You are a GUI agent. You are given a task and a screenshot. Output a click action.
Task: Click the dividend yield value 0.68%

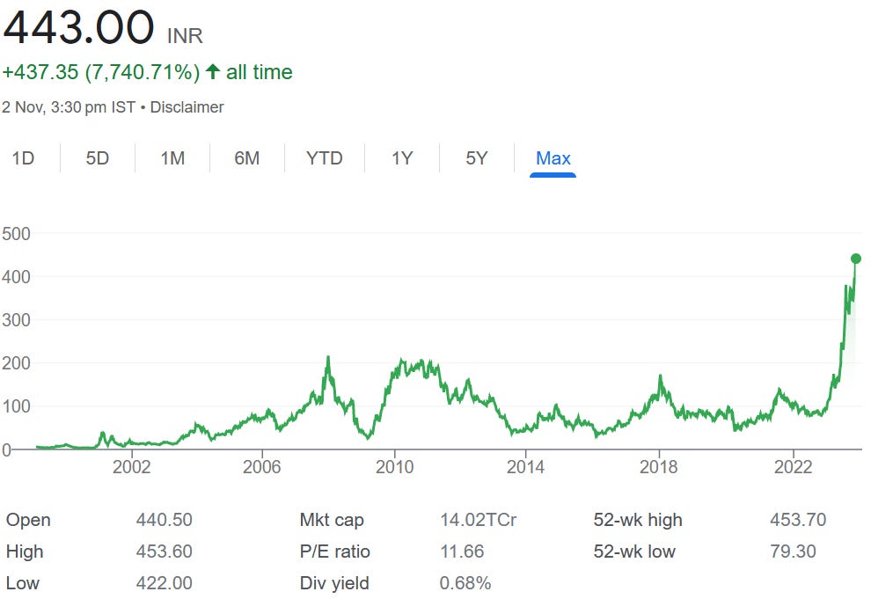click(465, 583)
